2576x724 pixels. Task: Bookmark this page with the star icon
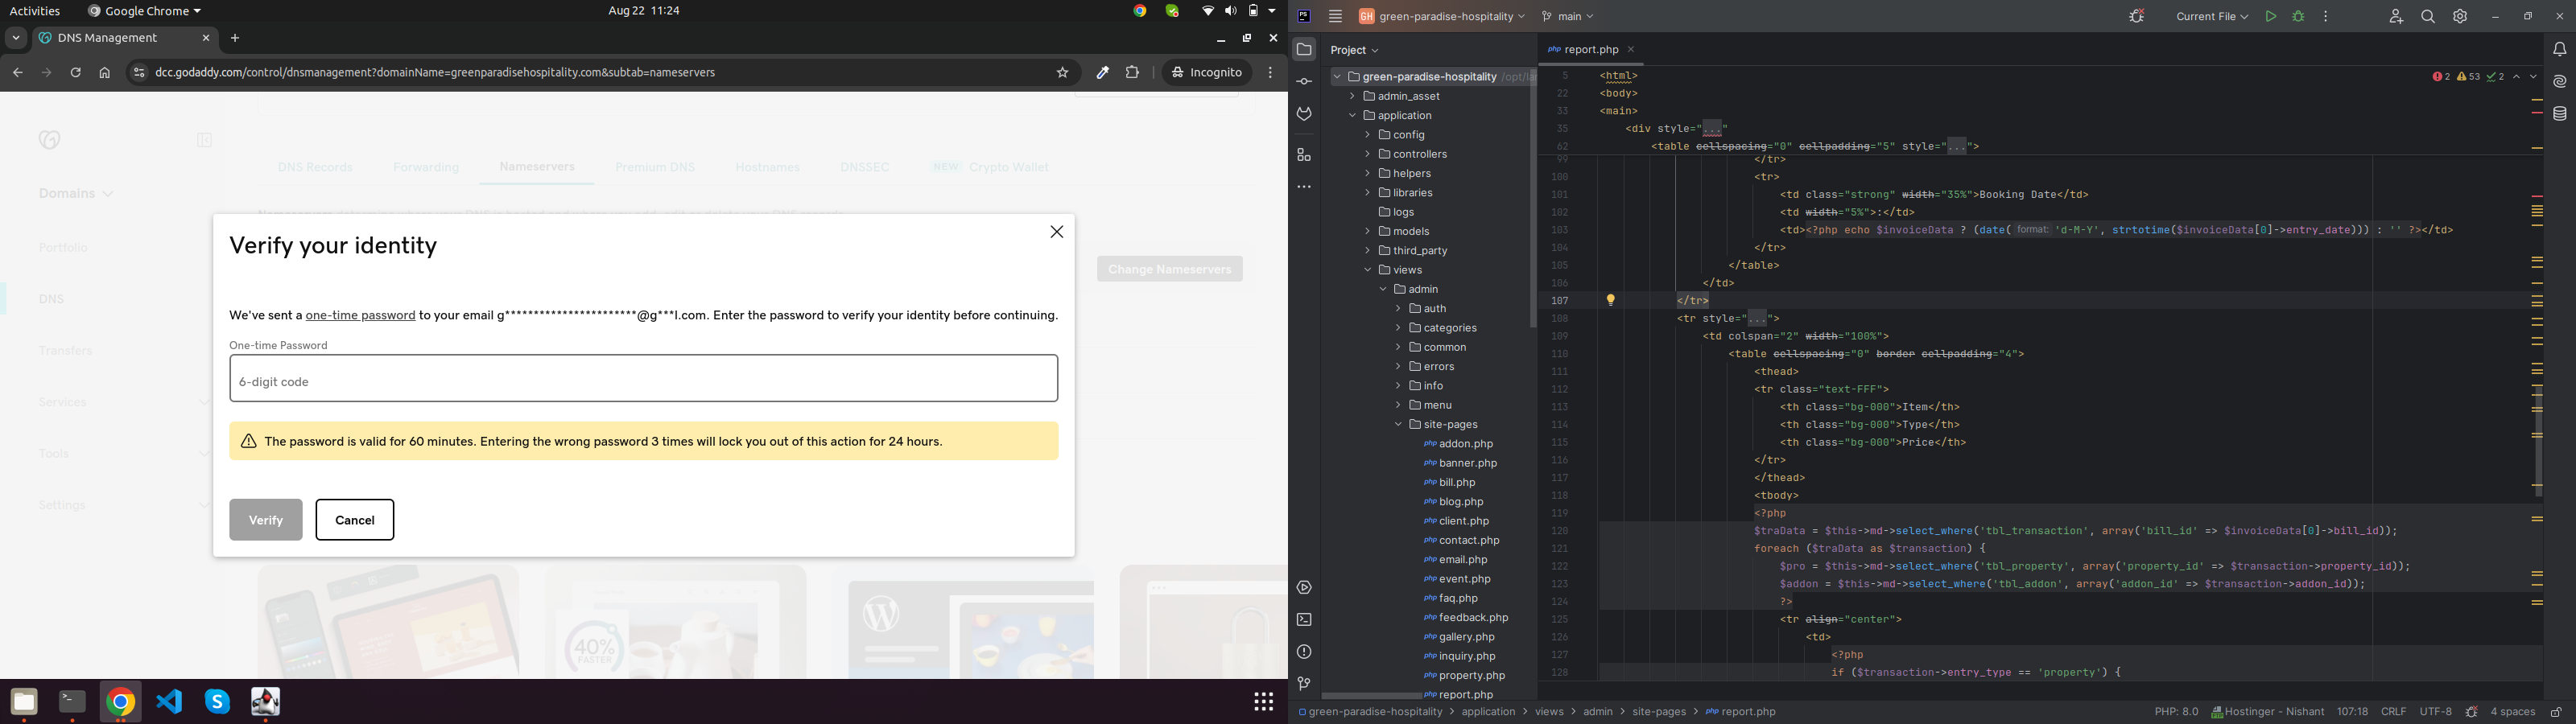click(1062, 73)
